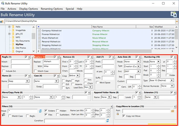Open the Special menu
This screenshot has height=126, width=179.
pos(70,9)
